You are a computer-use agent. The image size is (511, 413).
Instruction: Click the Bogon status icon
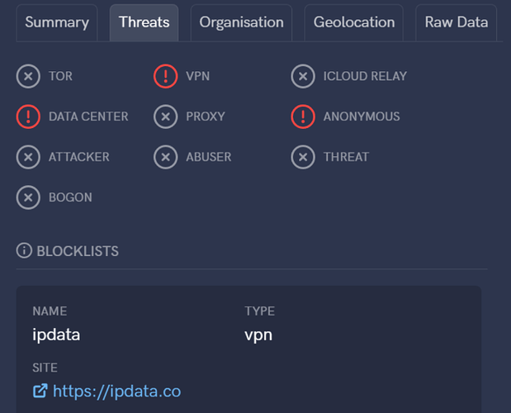point(28,197)
